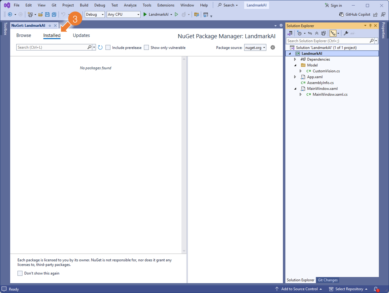Viewport: 389px width, 293px height.
Task: Click the Open File folder icon
Action: pyautogui.click(x=40, y=15)
